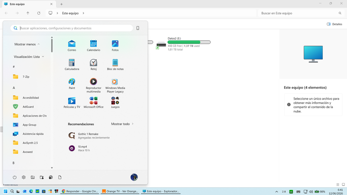Expand the Accesibilidad folder
The width and height of the screenshot is (347, 195).
click(29, 97)
